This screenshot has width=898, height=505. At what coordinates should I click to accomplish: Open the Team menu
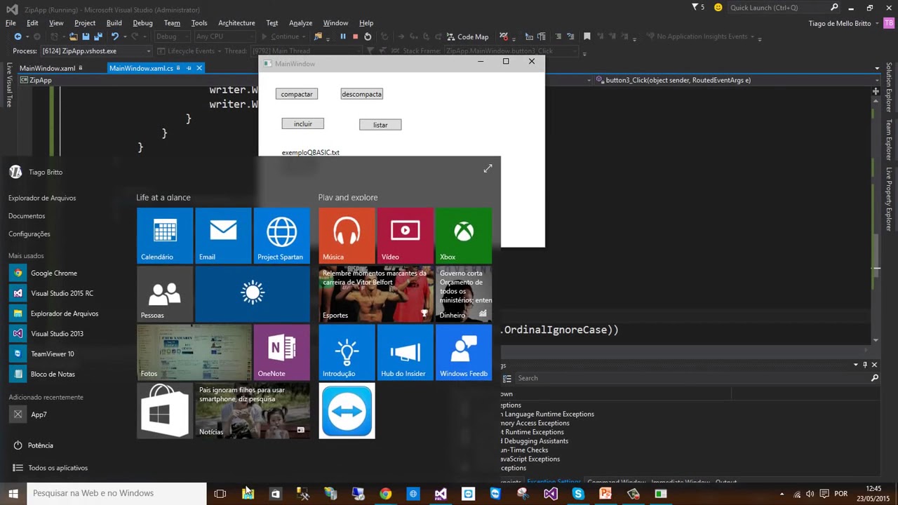(172, 23)
